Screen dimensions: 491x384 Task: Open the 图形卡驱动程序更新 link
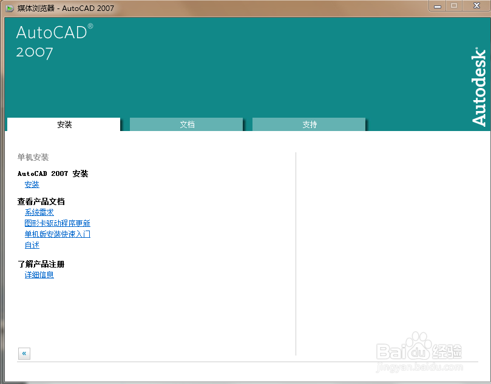[57, 223]
